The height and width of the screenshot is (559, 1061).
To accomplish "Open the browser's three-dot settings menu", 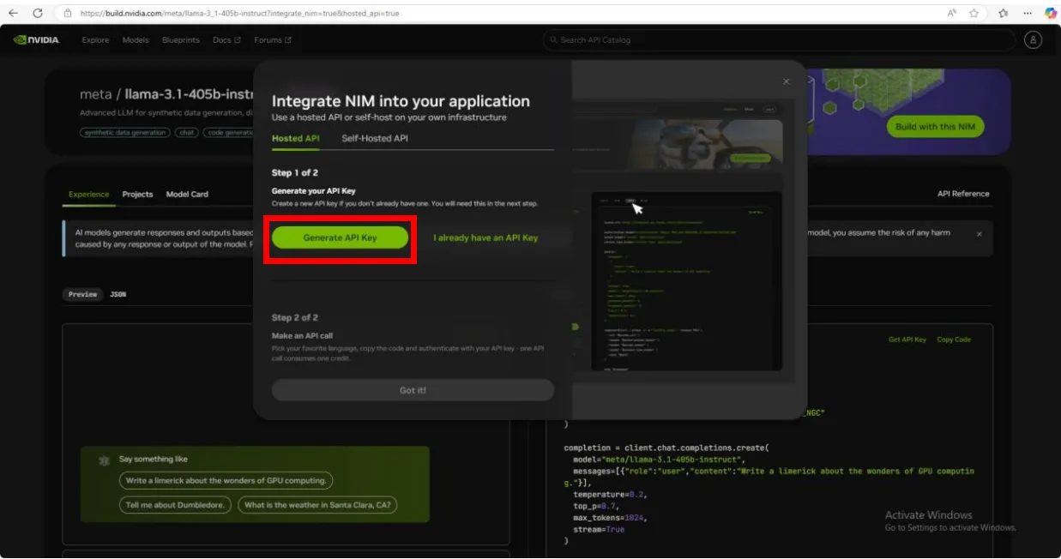I will (x=1027, y=14).
